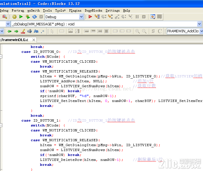Open the Fortran menu
203x171 pixels.
pyautogui.click(x=18, y=11)
